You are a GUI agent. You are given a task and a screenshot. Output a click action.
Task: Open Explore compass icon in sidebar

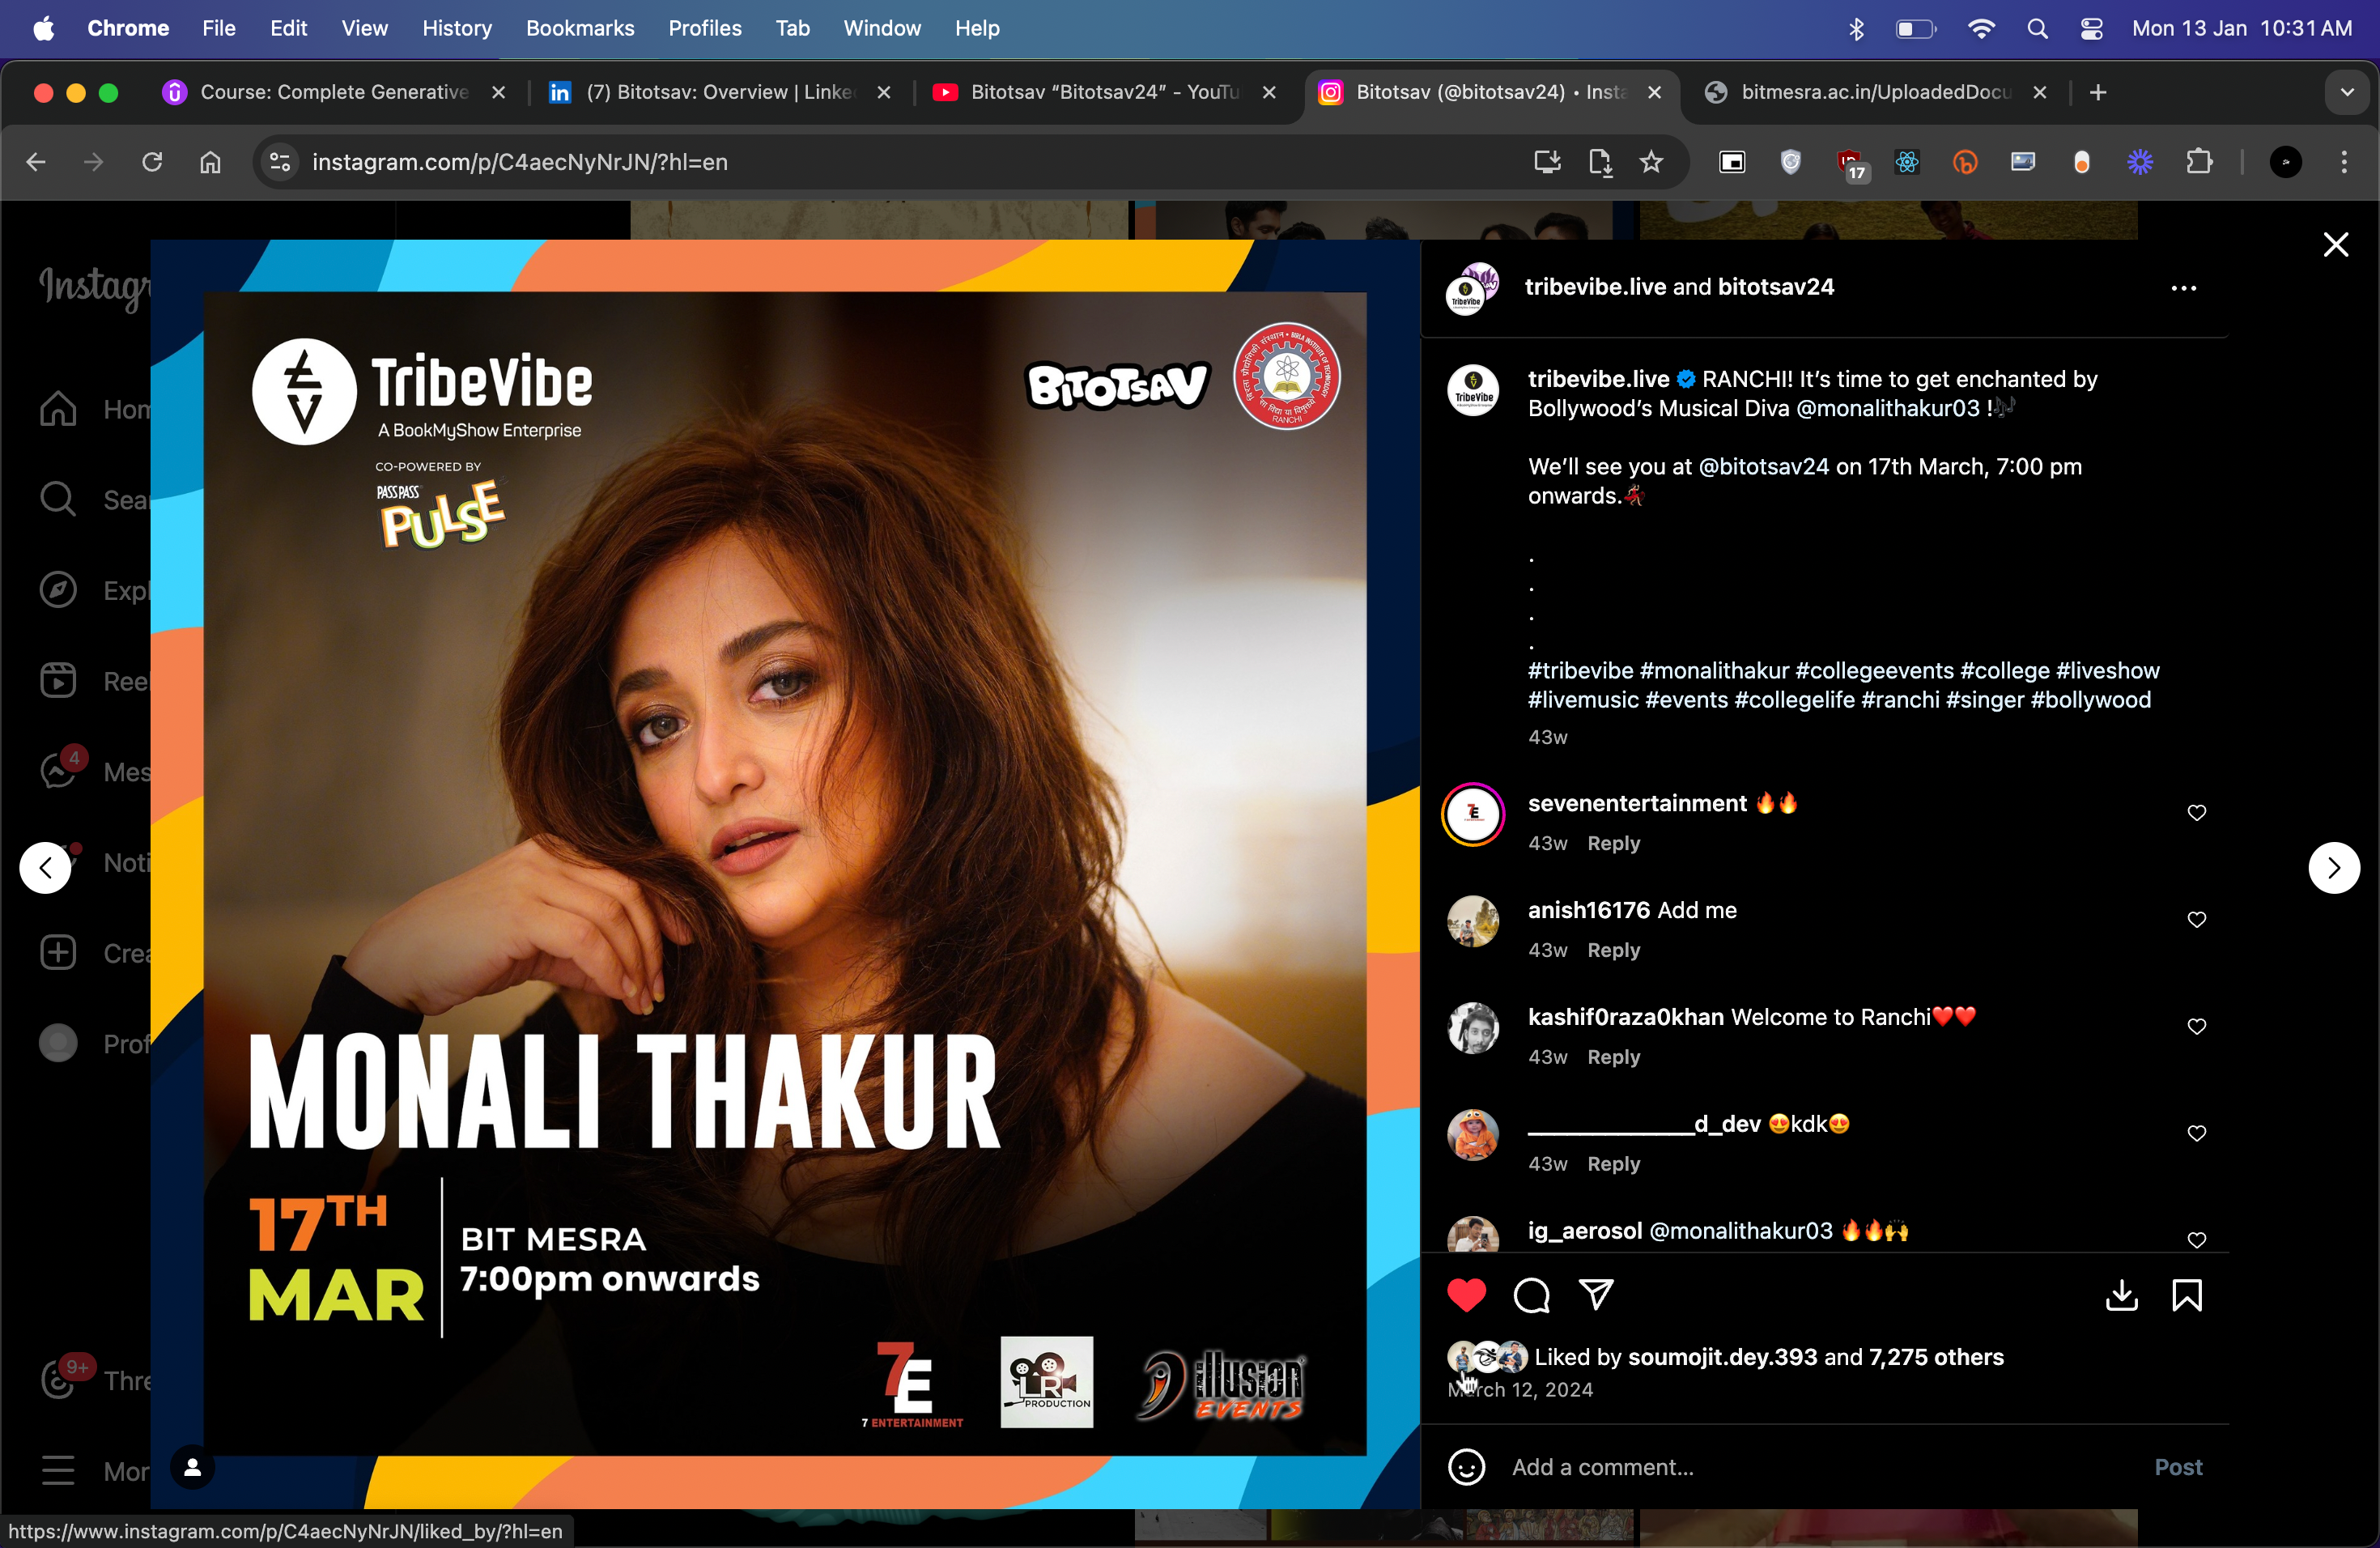58,590
